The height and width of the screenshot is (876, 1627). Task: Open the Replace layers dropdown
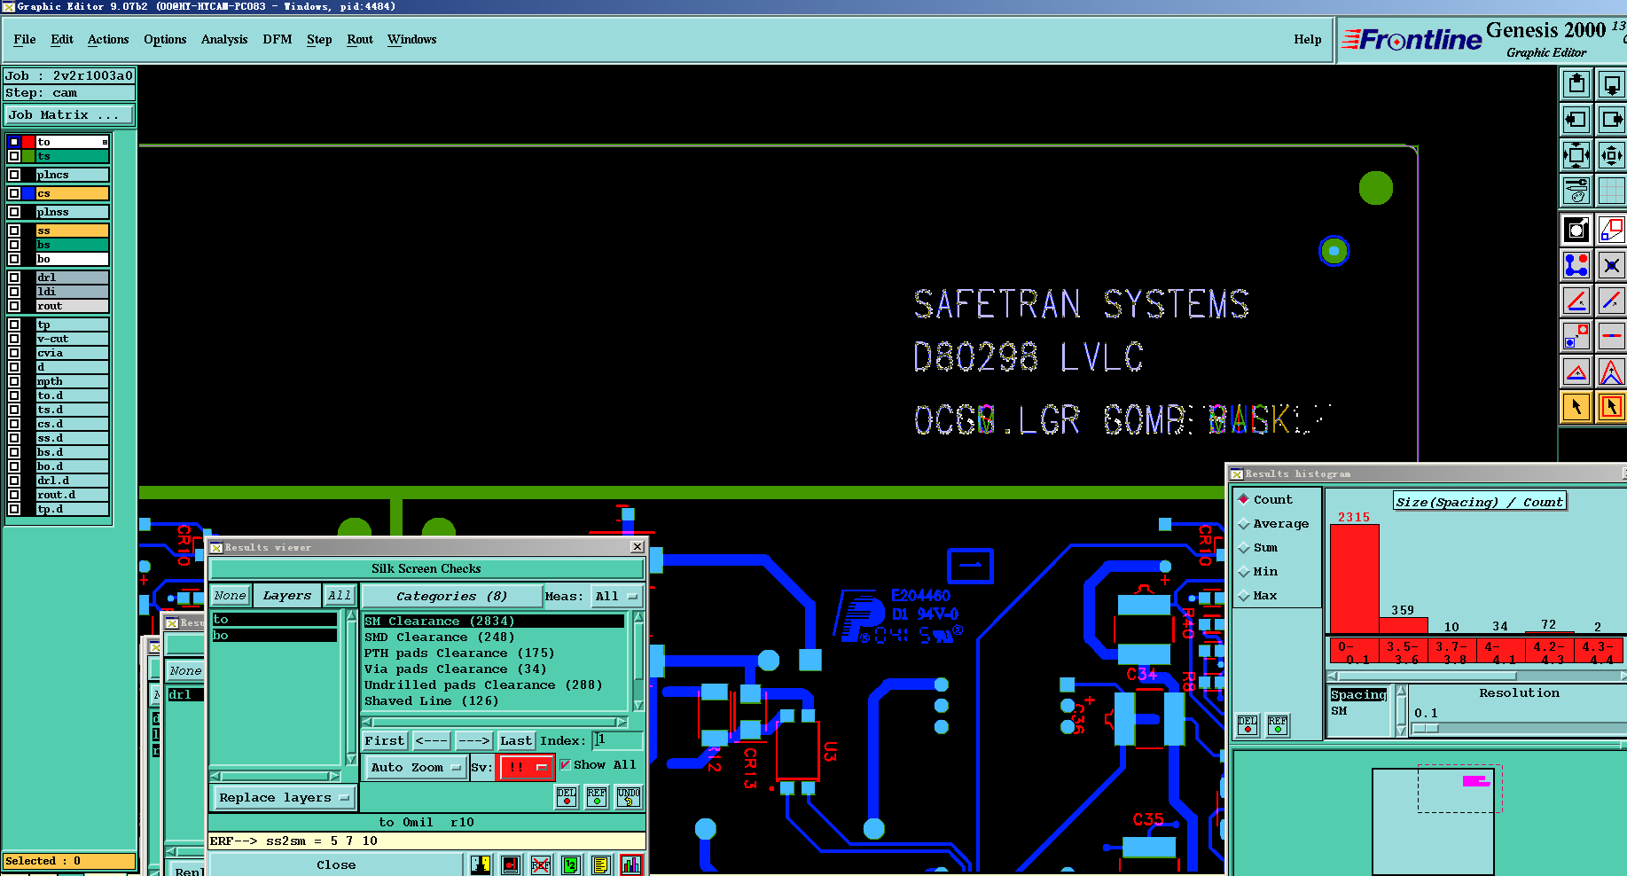(283, 798)
